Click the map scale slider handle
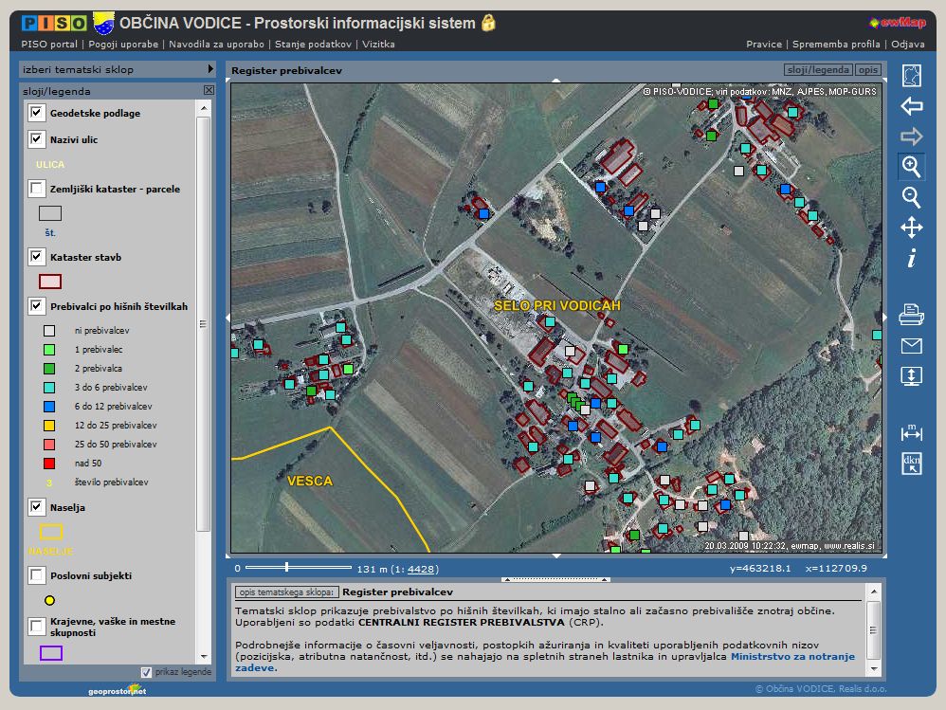Viewport: 946px width, 710px height. coord(286,568)
